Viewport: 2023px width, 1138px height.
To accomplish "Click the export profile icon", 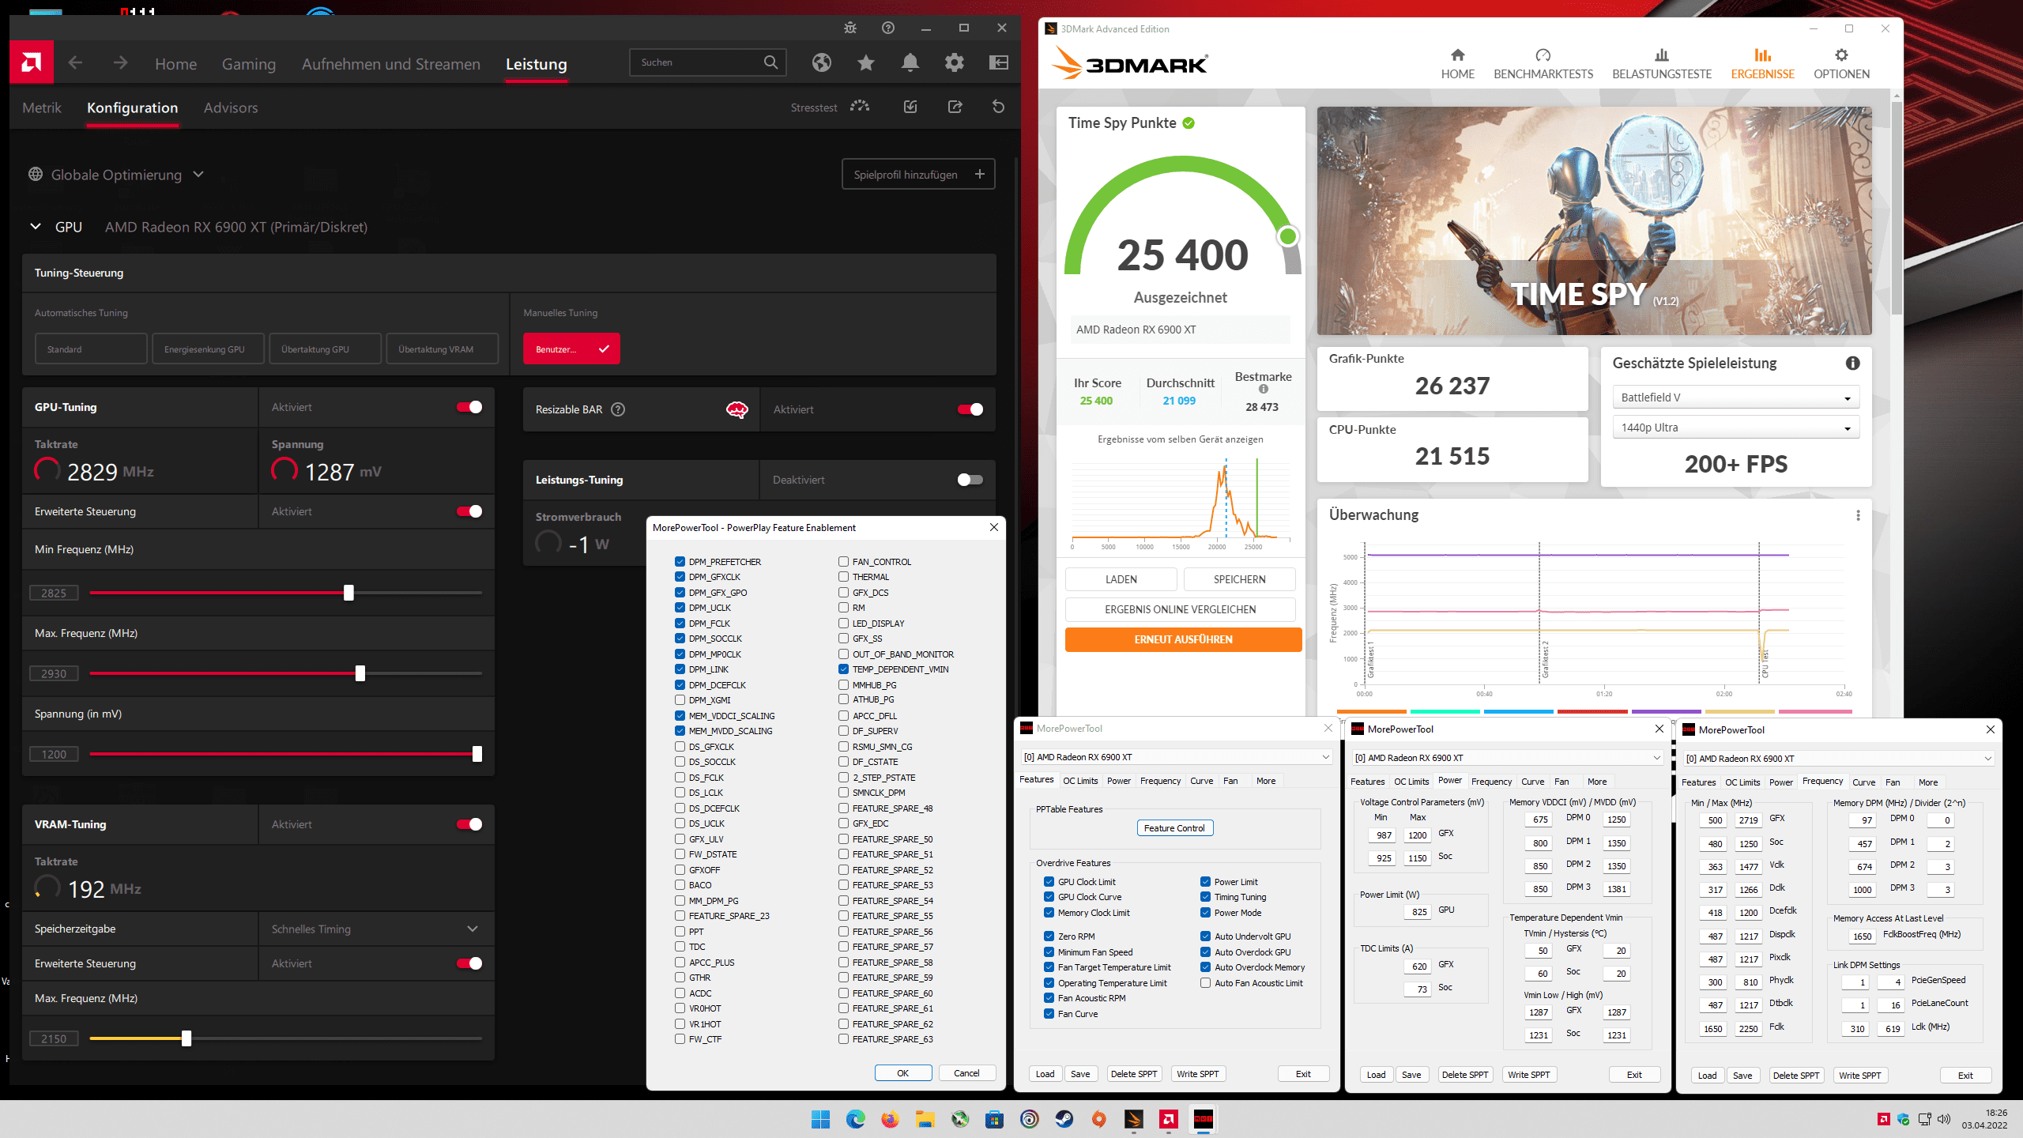I will click(x=955, y=107).
